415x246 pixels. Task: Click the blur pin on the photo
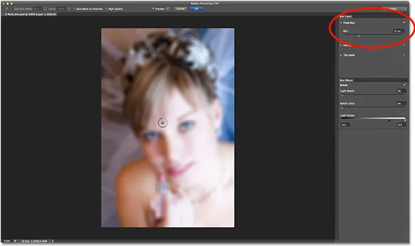(163, 123)
